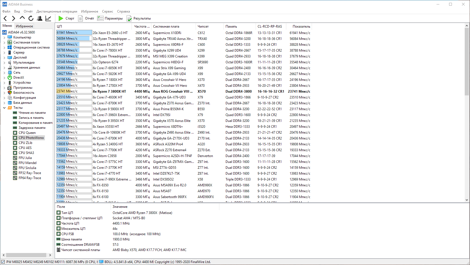Select the Программы icon in the tree

tap(10, 88)
